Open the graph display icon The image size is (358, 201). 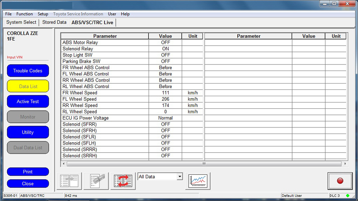coord(198,181)
